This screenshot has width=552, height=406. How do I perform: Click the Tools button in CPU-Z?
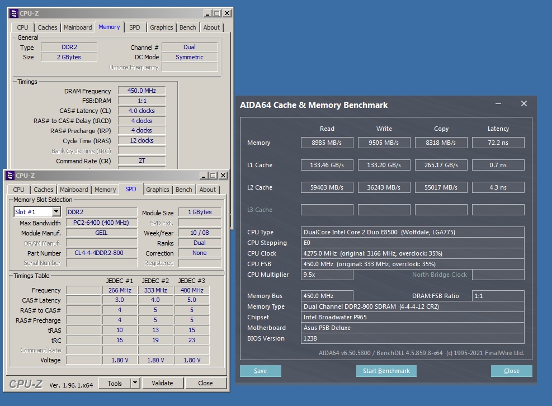115,383
